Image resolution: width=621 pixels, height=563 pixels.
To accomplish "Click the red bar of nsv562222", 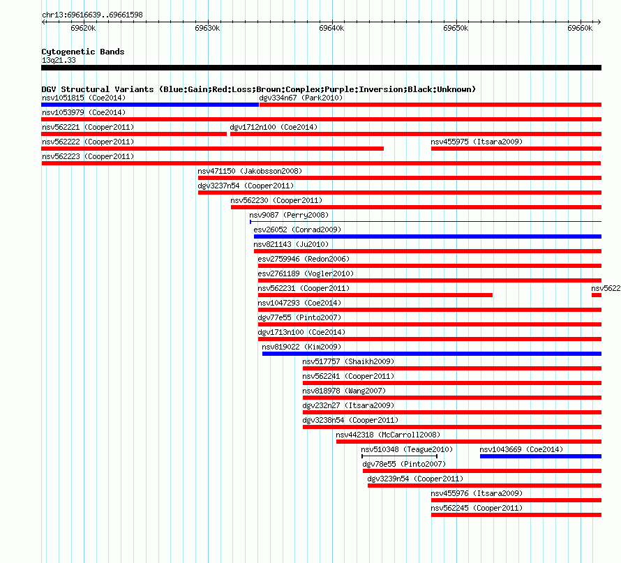I will [212, 149].
